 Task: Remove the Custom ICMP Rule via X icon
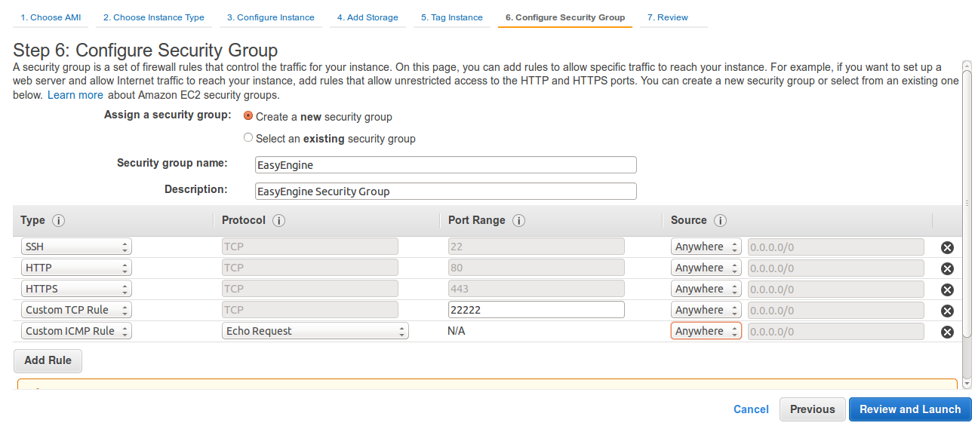coord(947,332)
